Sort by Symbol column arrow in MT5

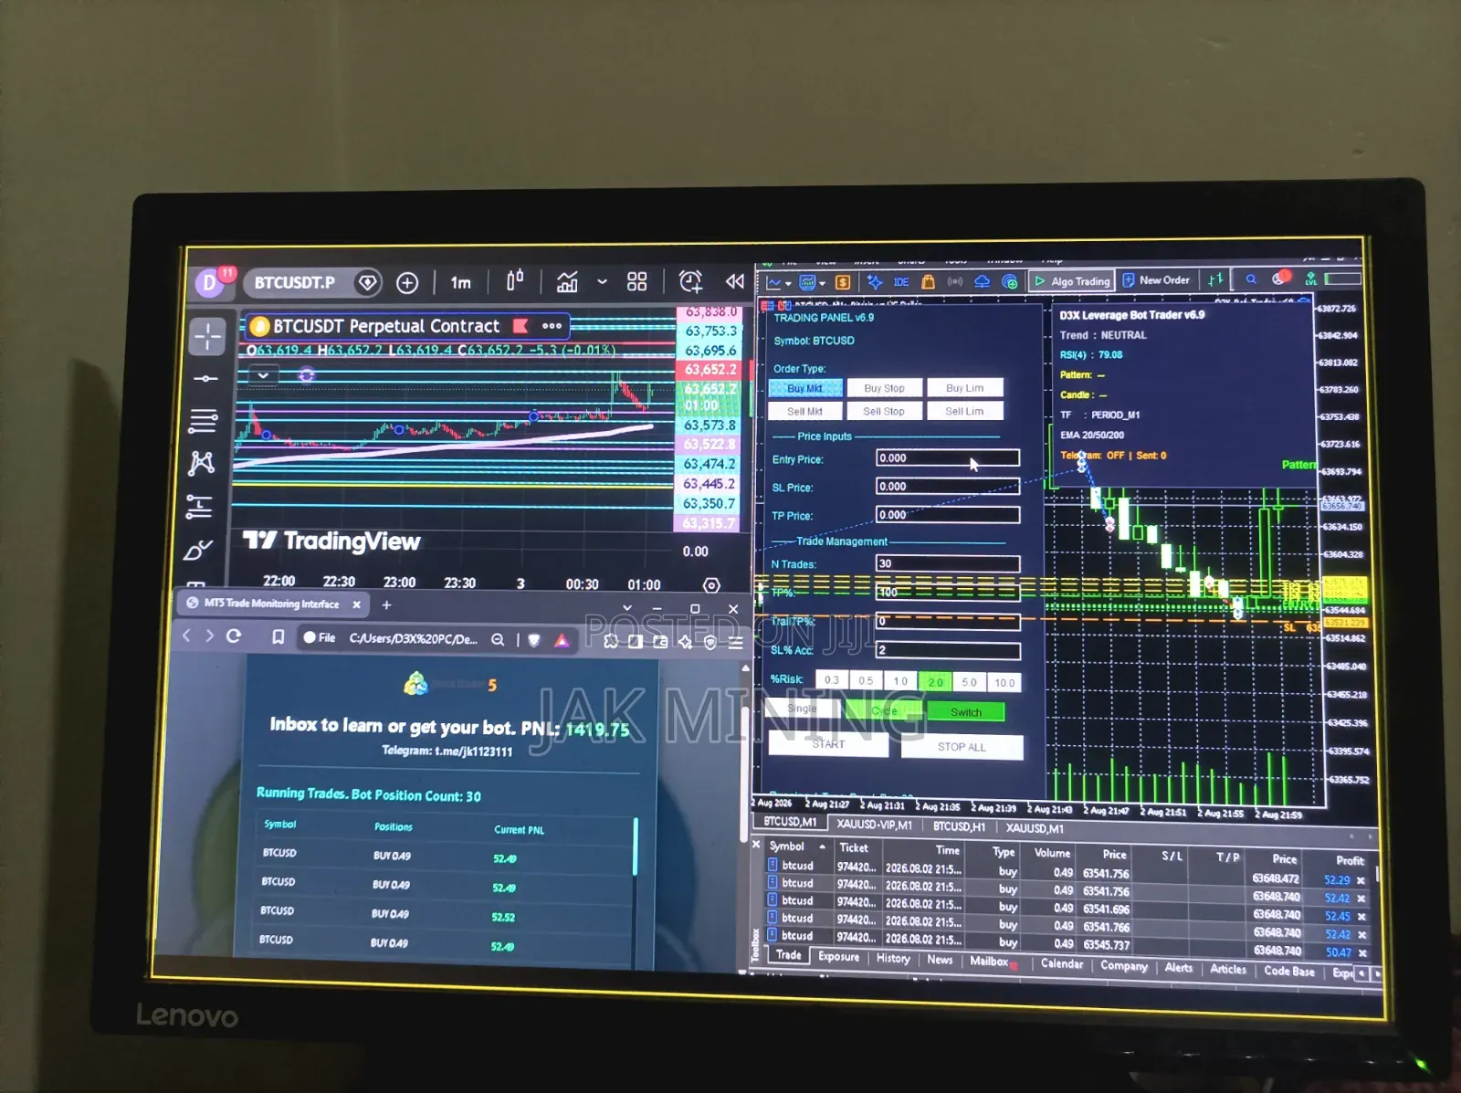pos(822,847)
